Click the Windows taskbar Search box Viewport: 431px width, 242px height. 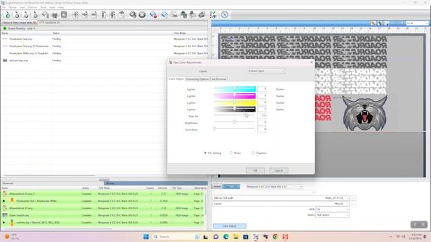[176, 237]
